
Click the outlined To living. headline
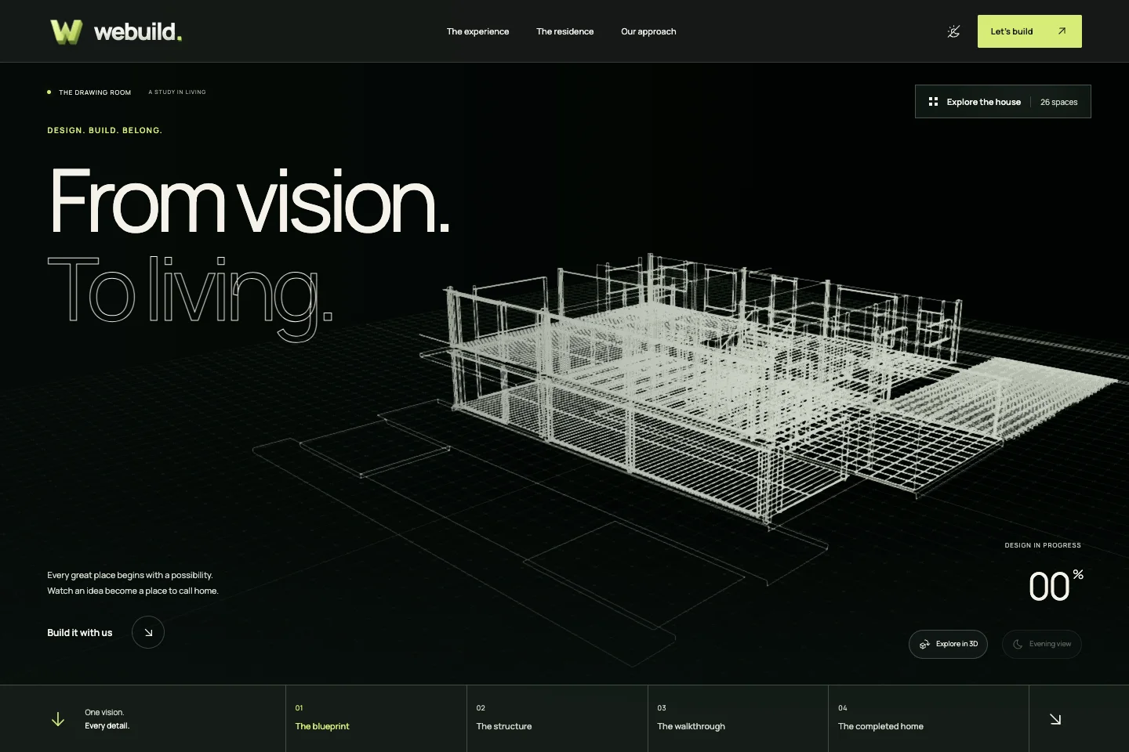(191, 298)
